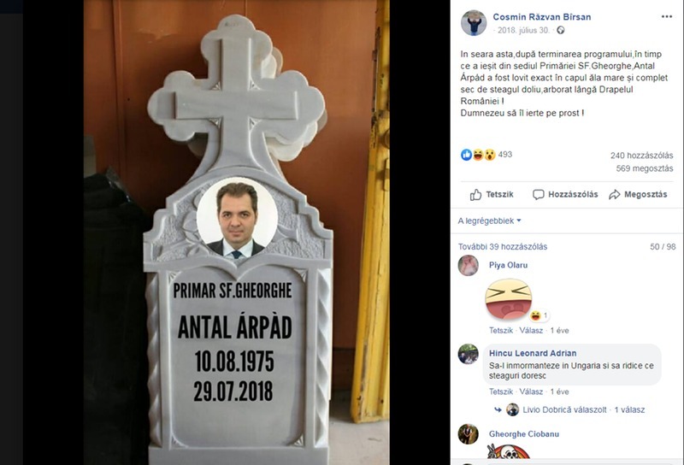The image size is (684, 465).
Task: Click the Megosztás share arrow icon
Action: coord(614,195)
